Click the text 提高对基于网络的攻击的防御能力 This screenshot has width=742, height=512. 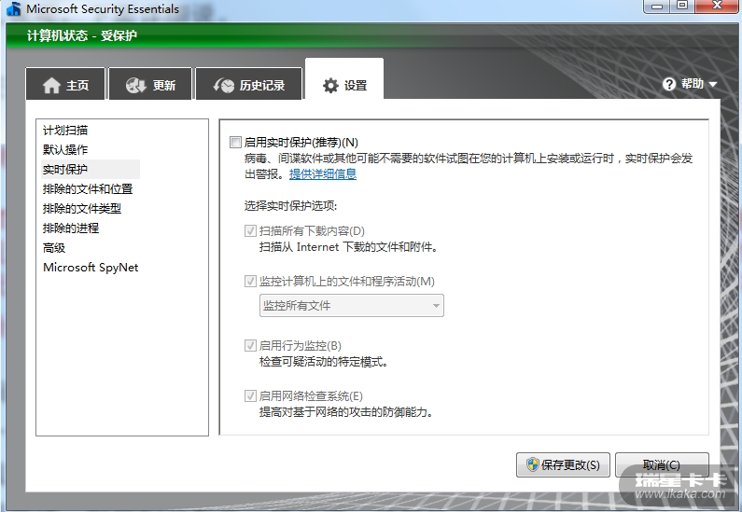tap(346, 412)
